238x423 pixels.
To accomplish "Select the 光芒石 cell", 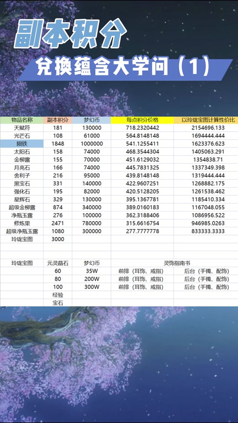I will tap(22, 136).
